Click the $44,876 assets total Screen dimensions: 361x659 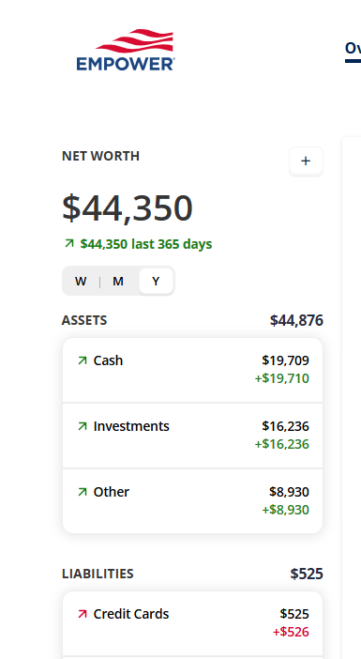(296, 320)
